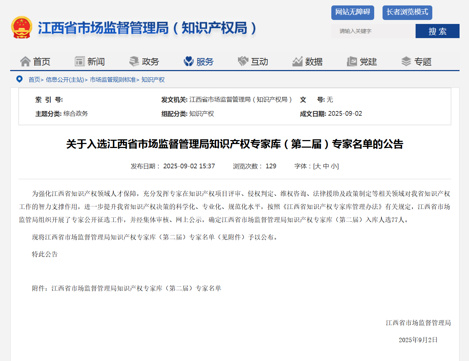The image size is (469, 361).
Task: Select the 专题 topics layers icon
Action: click(404, 61)
